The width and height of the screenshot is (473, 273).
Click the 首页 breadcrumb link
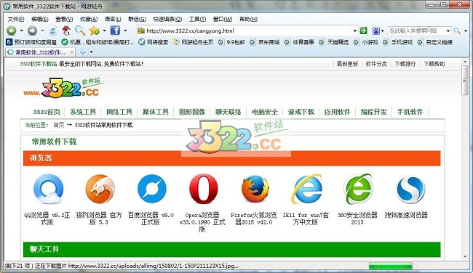point(59,125)
